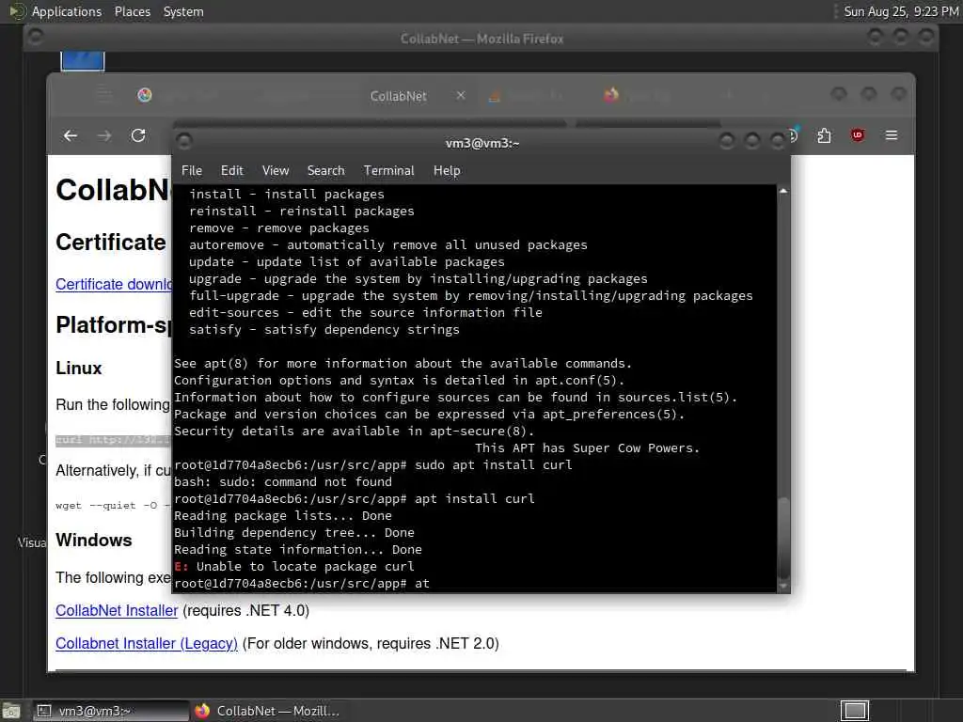Open the terminal Search menu
Image resolution: width=963 pixels, height=722 pixels.
coord(325,171)
